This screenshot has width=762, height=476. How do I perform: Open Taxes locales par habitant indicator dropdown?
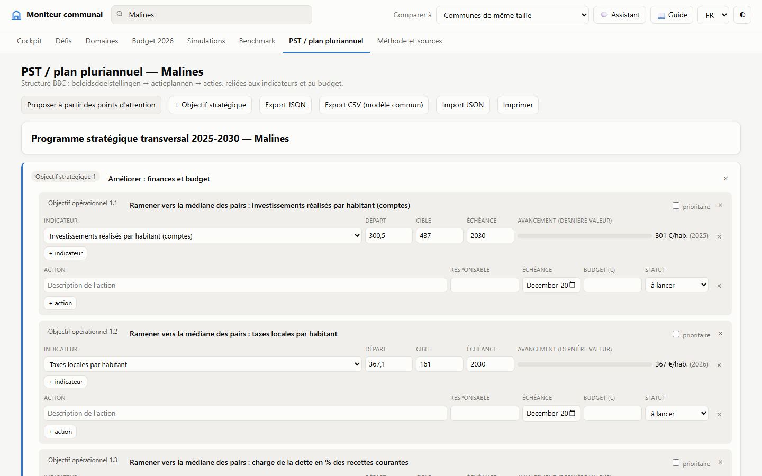point(203,364)
